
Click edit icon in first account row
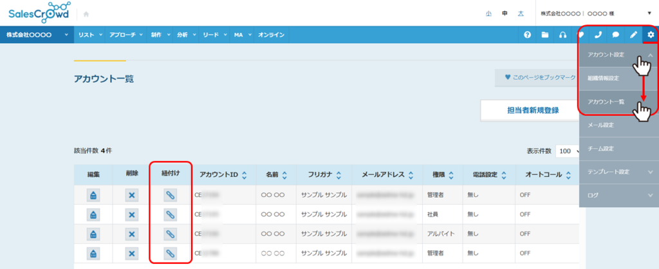coord(93,195)
